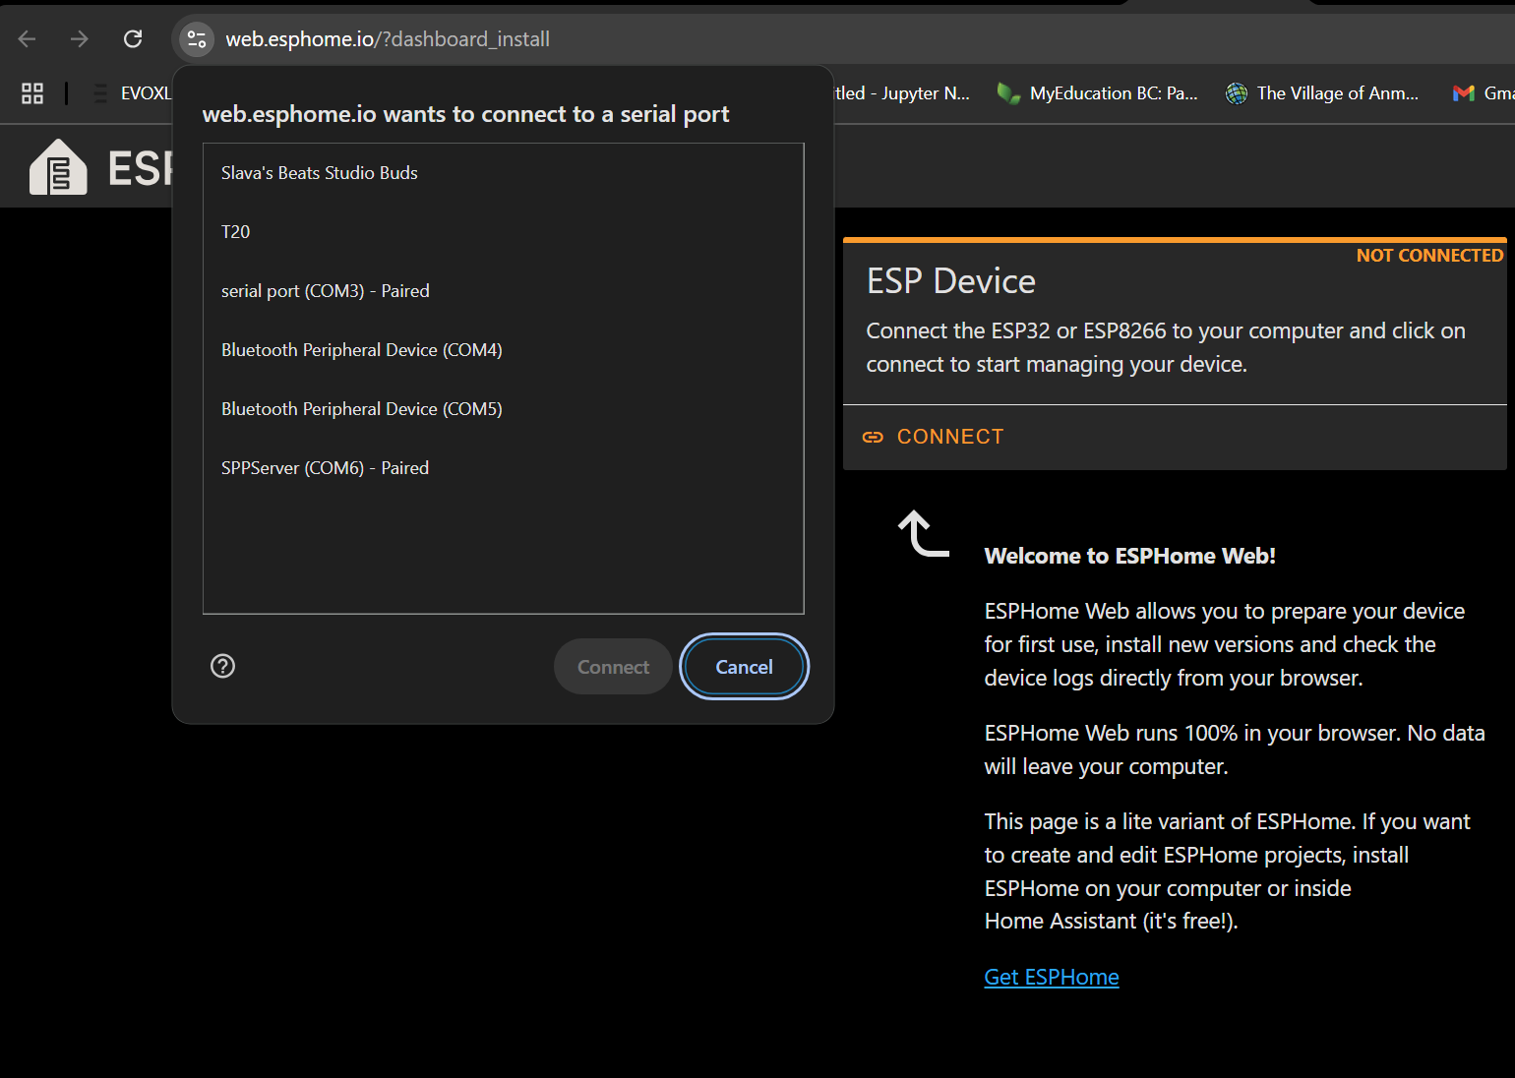Reload the page with refresh icon
Screen dimensions: 1515x1078
(x=133, y=39)
